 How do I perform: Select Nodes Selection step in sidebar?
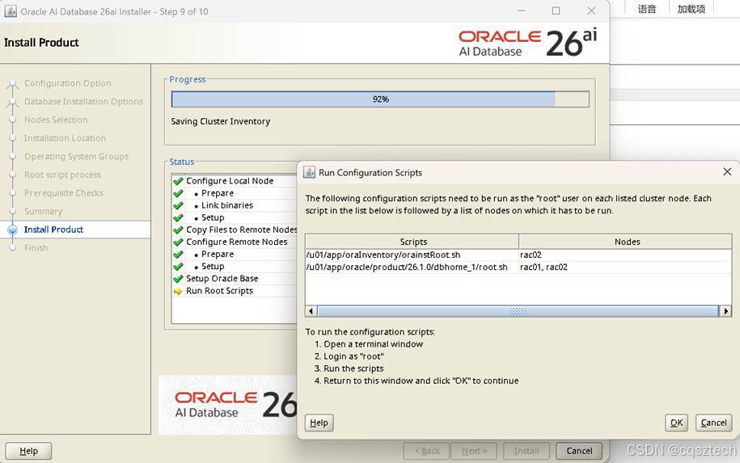[56, 120]
